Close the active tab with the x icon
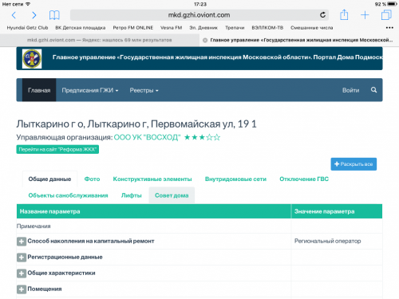 click(x=205, y=40)
